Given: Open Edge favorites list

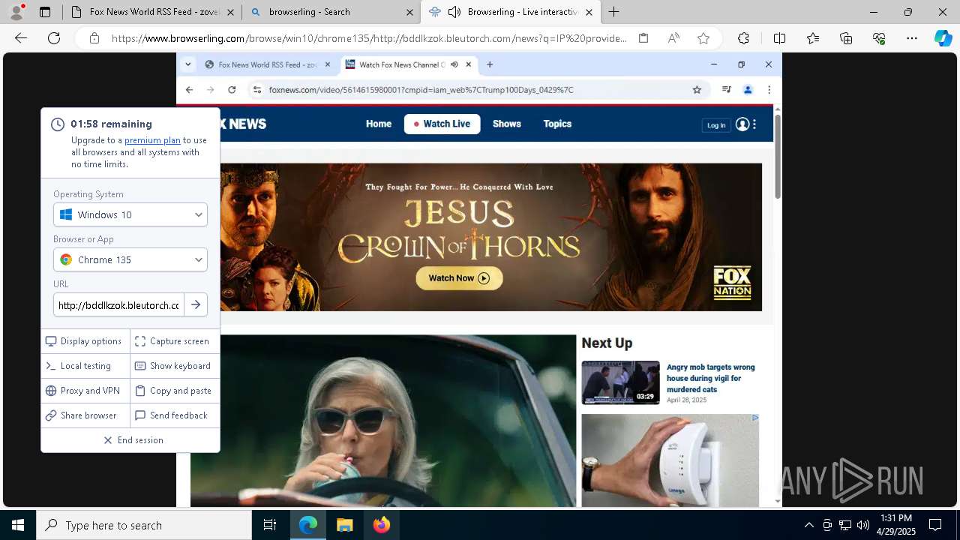Looking at the screenshot, I should click(x=813, y=38).
